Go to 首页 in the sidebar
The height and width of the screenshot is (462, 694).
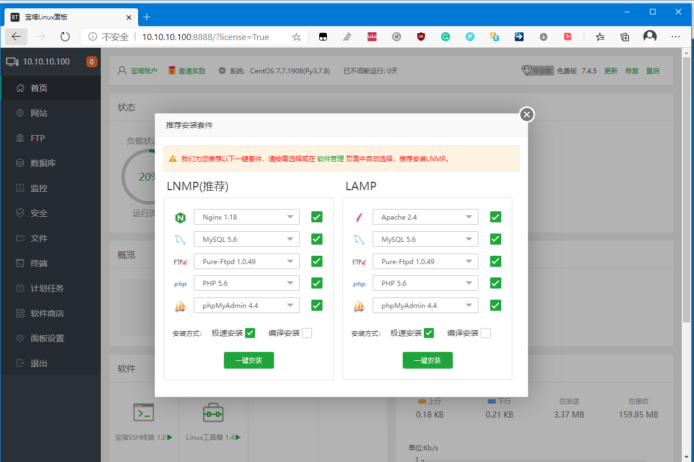tap(51, 88)
